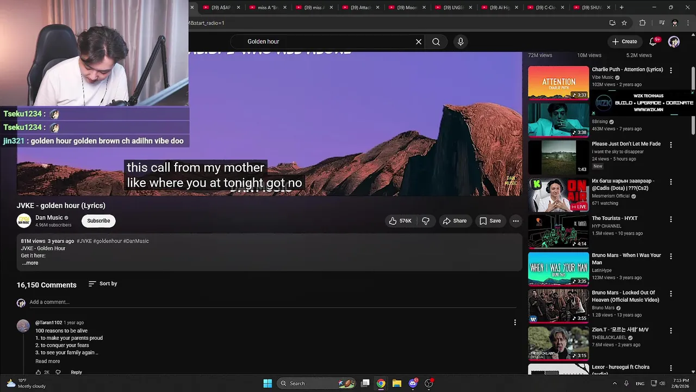This screenshot has width=696, height=392.
Task: Clear the YouTube search box text
Action: [419, 41]
